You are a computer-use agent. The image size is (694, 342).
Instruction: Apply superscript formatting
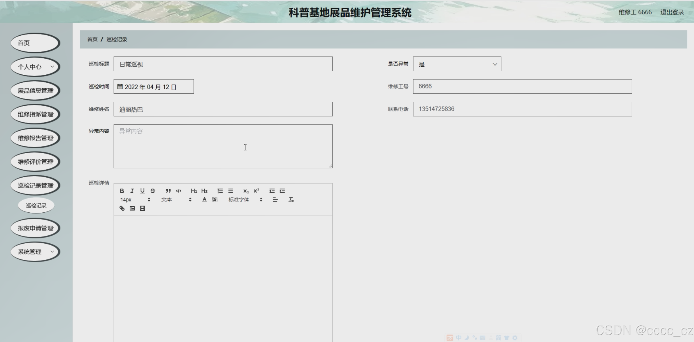[x=256, y=191]
